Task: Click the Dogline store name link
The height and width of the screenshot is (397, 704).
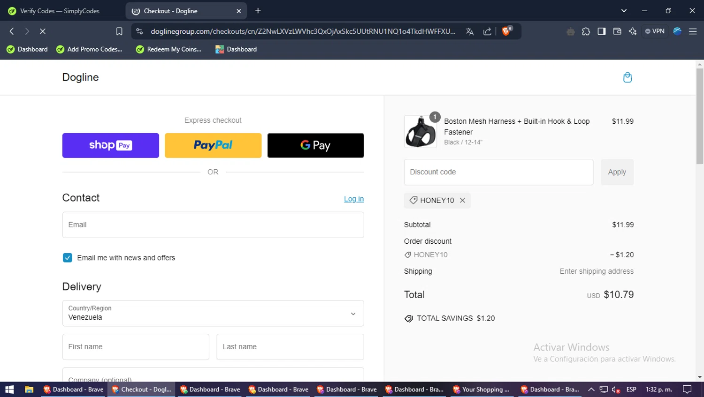Action: click(80, 77)
